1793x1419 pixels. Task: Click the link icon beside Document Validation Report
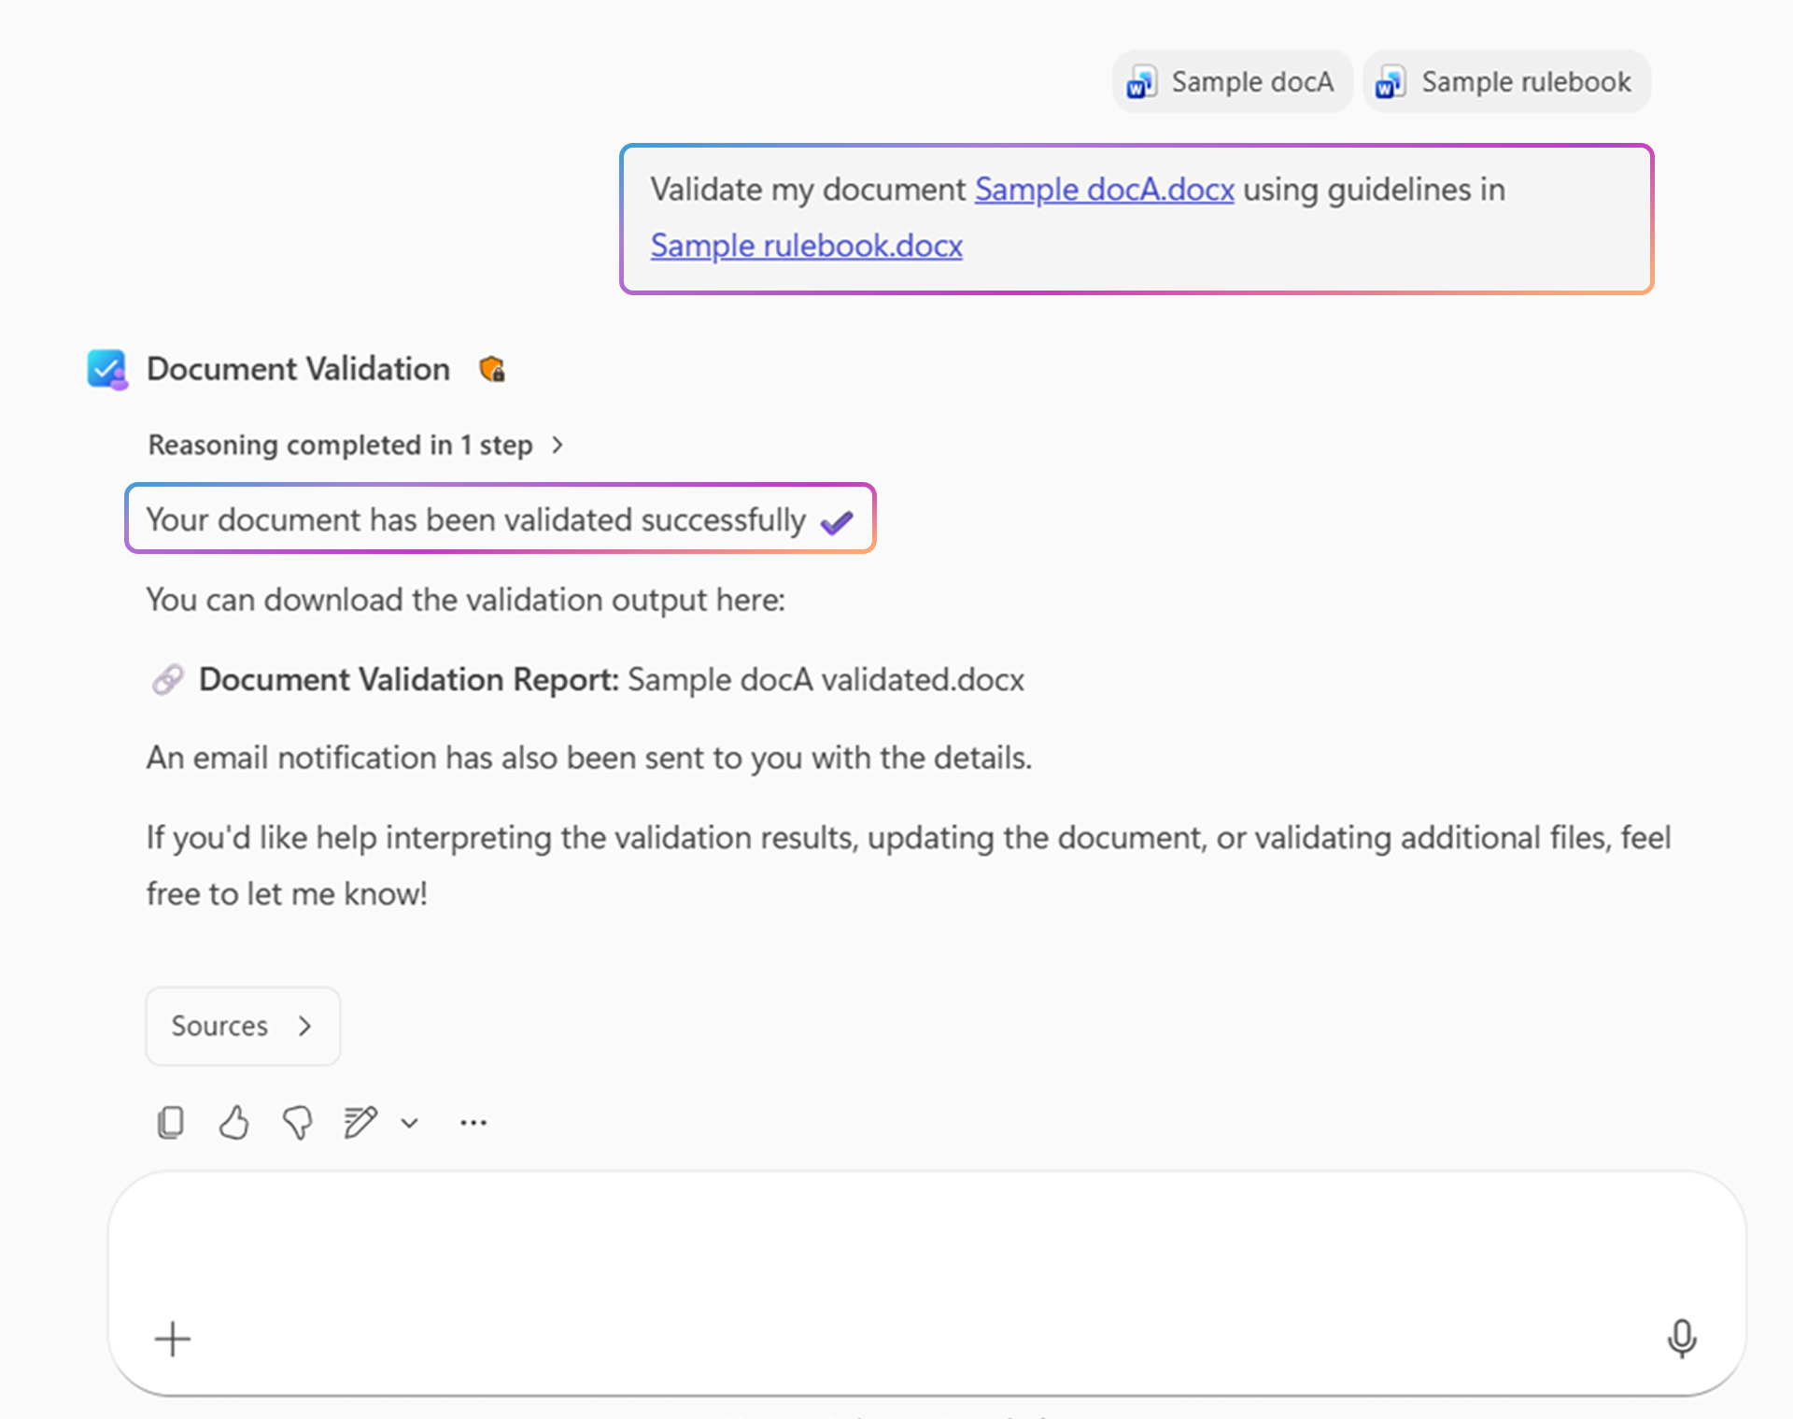point(168,679)
